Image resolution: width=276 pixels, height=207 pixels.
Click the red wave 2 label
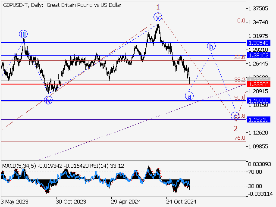pos(235,128)
